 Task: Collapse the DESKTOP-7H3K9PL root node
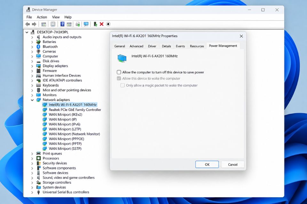[27, 32]
